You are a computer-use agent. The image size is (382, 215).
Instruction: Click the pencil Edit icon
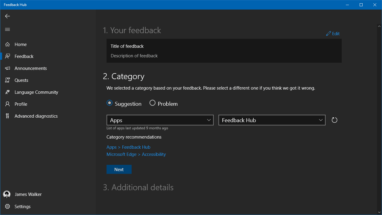pos(329,33)
